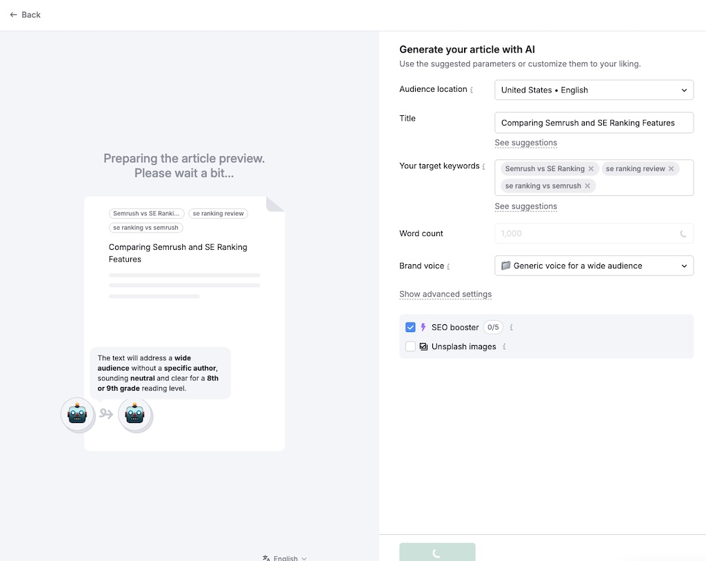Open the Brand voice dropdown
Image resolution: width=706 pixels, height=561 pixels.
594,266
